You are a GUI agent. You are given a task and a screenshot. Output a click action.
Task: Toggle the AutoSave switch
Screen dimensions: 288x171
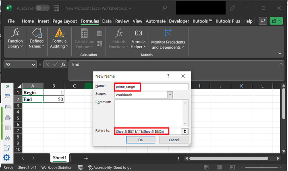42,8
